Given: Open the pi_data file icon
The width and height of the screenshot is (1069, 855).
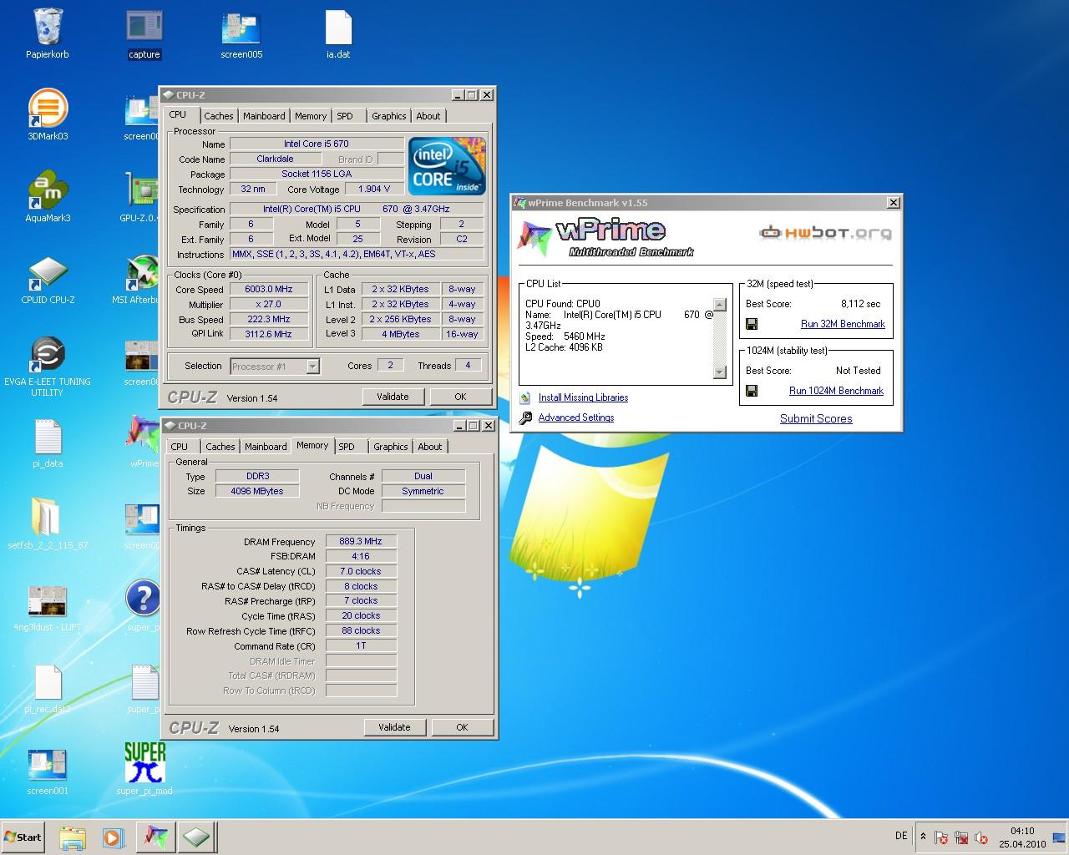Looking at the screenshot, I should [48, 443].
